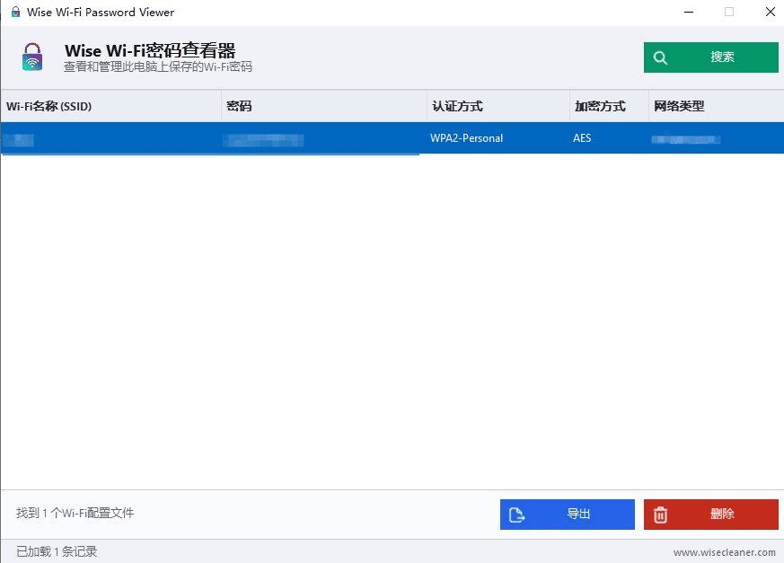Click the Wise Wi-Fi密码查看器 heading
Screen dimensions: 784x563
(150, 50)
